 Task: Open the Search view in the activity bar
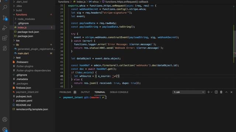[5, 7]
